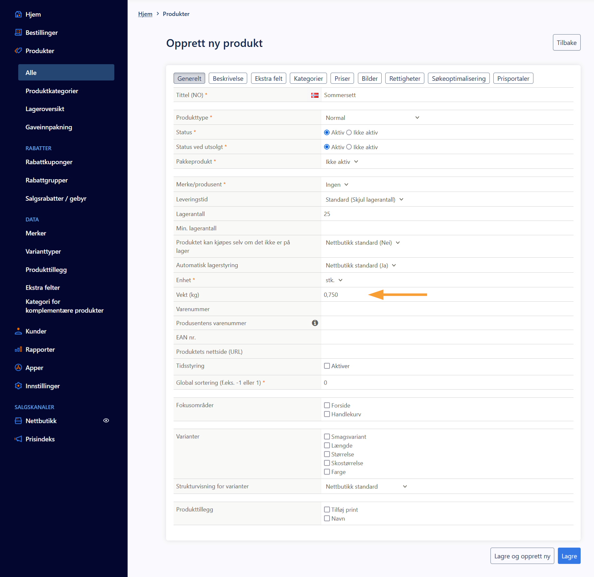Click the Norwegian flag icon beside Tittel
Image resolution: width=594 pixels, height=577 pixels.
click(315, 95)
